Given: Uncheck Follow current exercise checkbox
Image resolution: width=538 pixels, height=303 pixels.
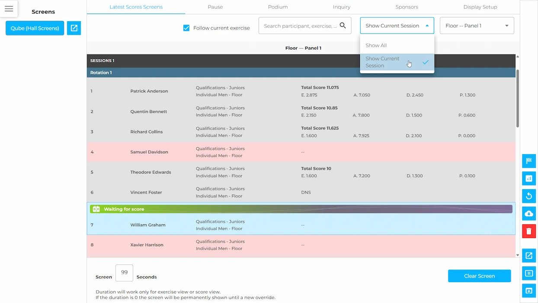Looking at the screenshot, I should tap(186, 28).
